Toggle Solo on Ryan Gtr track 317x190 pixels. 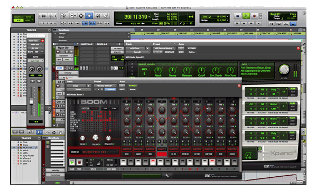click(x=67, y=52)
